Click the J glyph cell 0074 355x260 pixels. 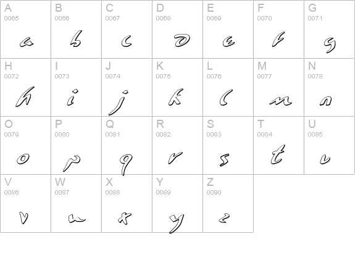click(127, 88)
